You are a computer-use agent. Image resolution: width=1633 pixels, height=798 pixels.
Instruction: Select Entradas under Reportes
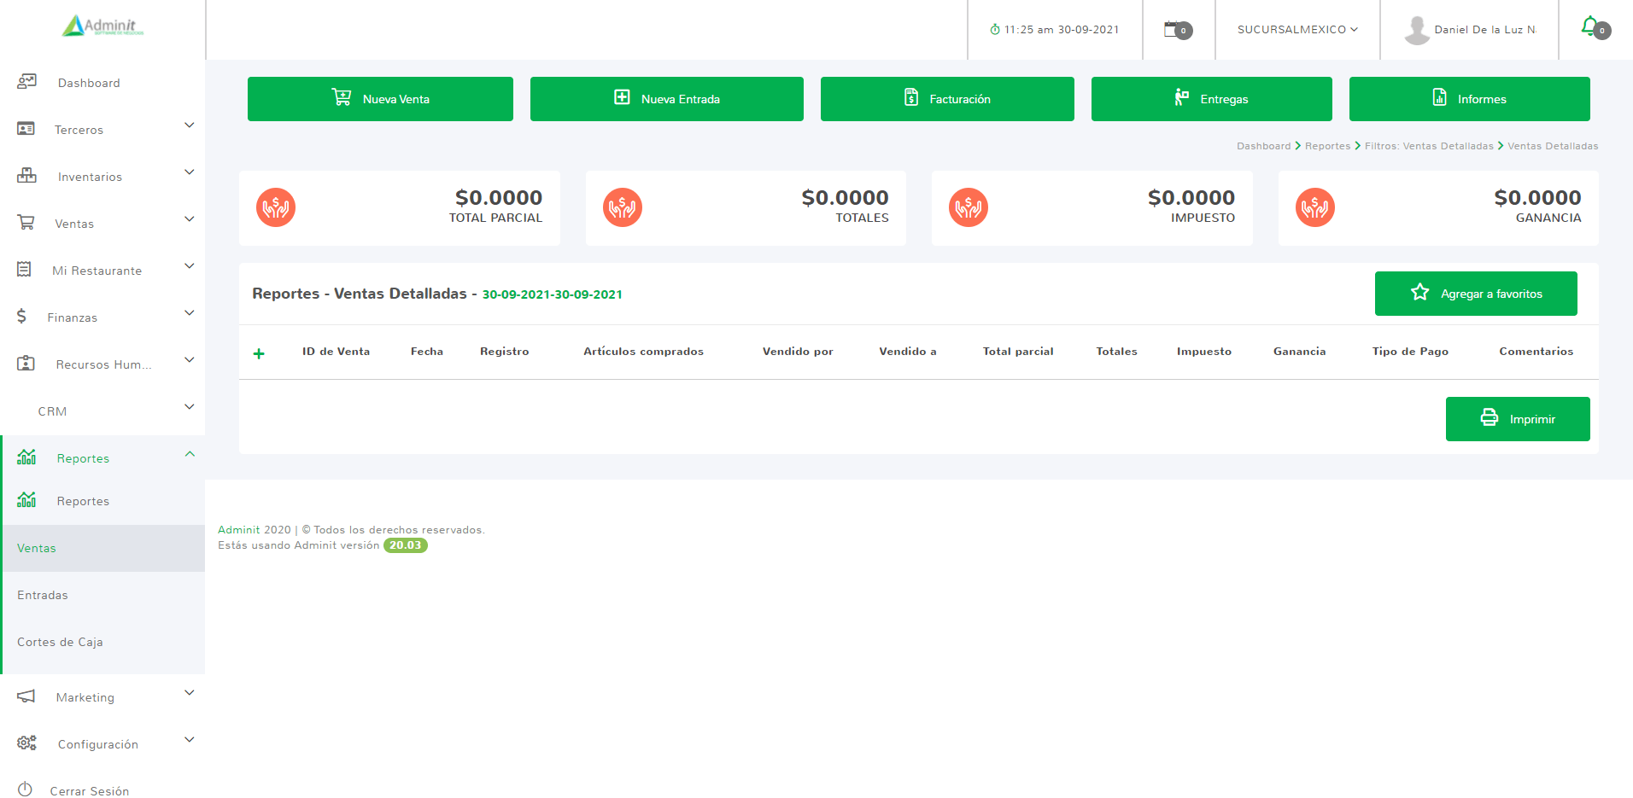[x=43, y=595]
